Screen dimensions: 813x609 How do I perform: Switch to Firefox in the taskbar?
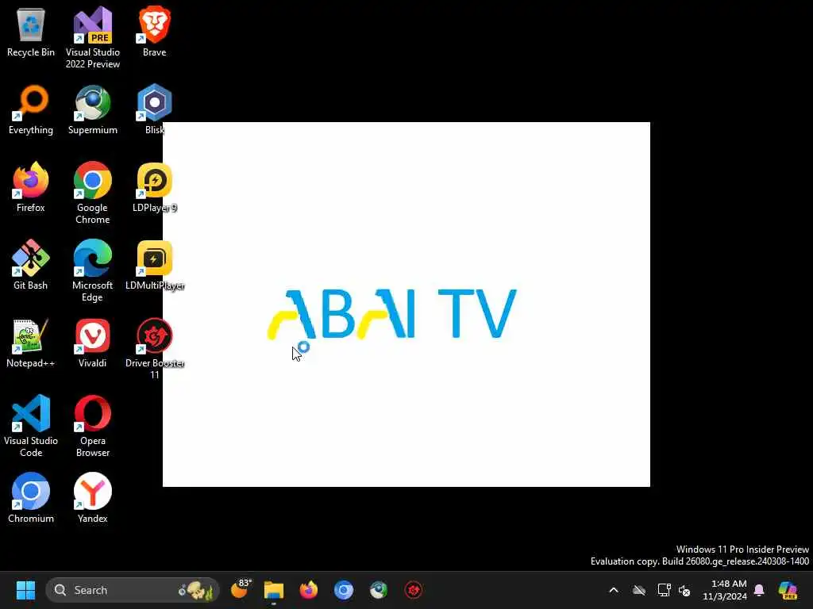pos(309,590)
